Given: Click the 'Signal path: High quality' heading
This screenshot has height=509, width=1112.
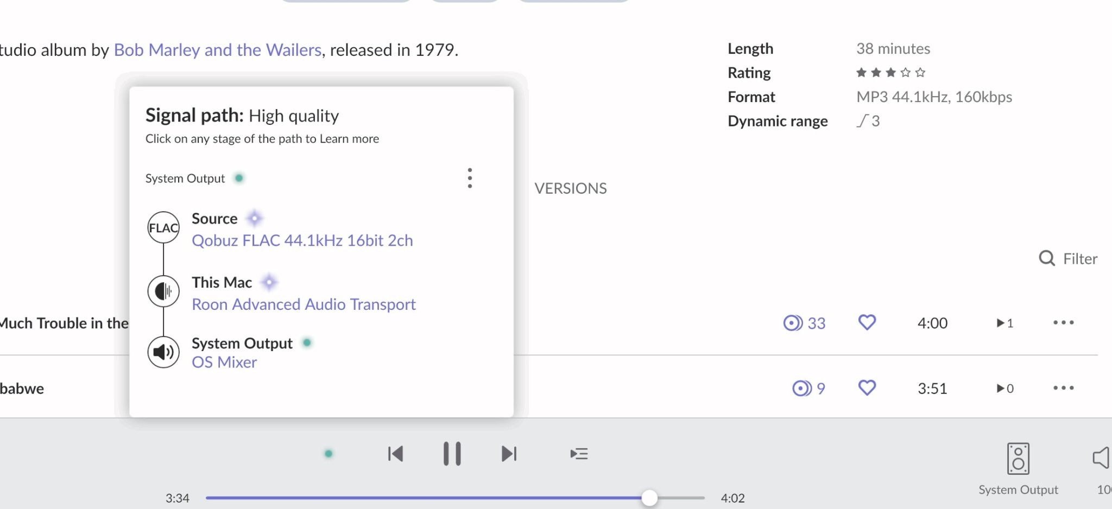Looking at the screenshot, I should click(242, 116).
